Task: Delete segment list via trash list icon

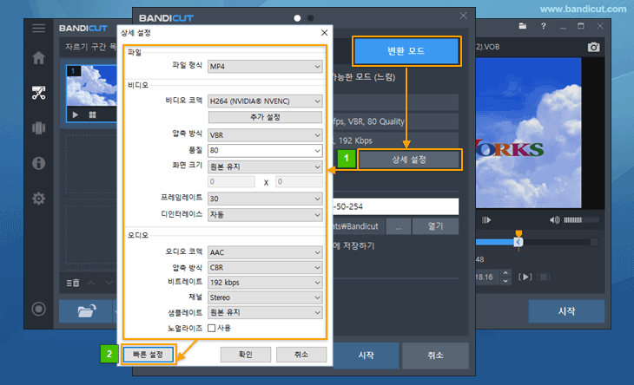Action: (73, 283)
